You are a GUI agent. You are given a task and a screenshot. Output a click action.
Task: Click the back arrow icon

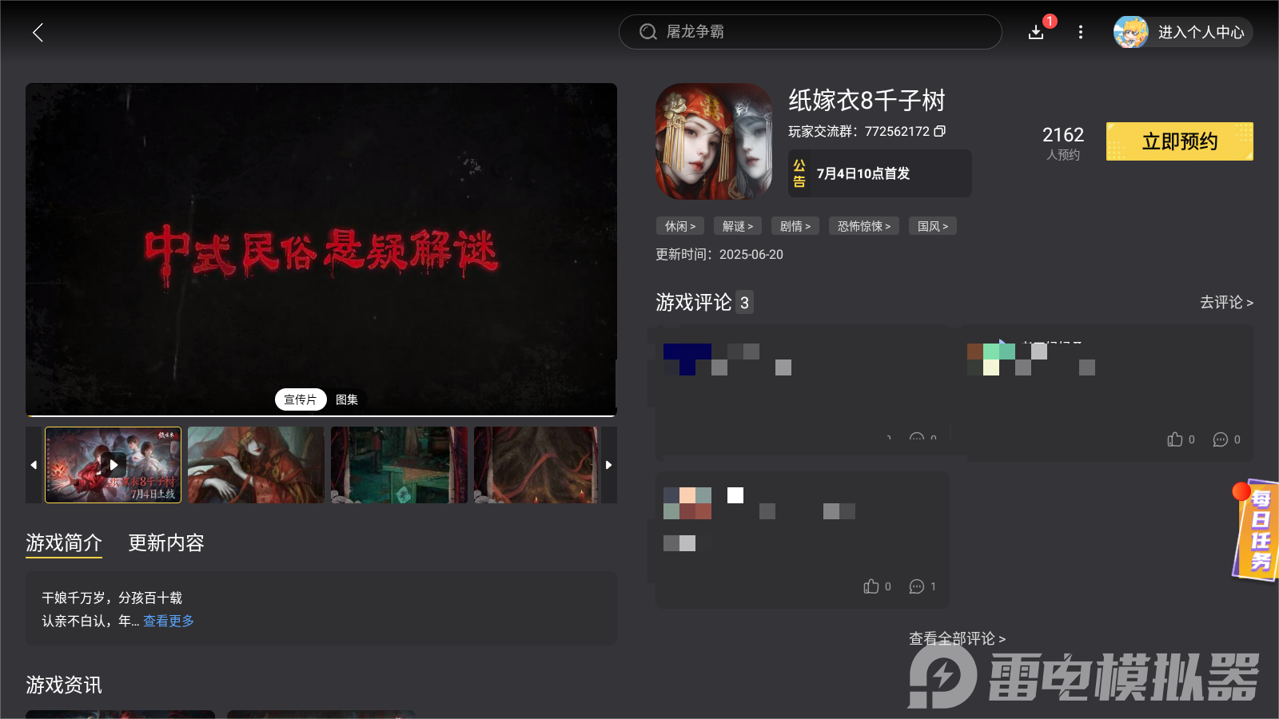[38, 33]
